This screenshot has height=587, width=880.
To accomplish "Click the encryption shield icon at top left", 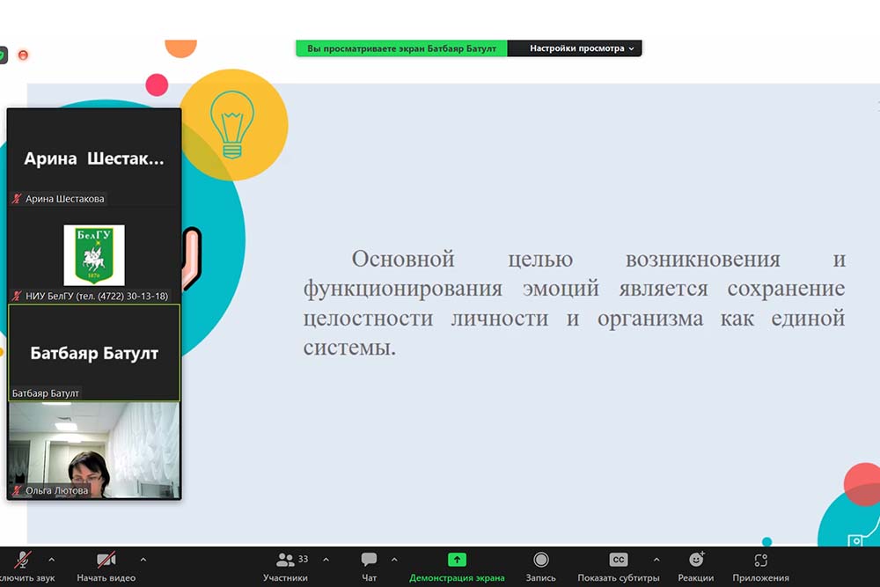I will pyautogui.click(x=3, y=55).
